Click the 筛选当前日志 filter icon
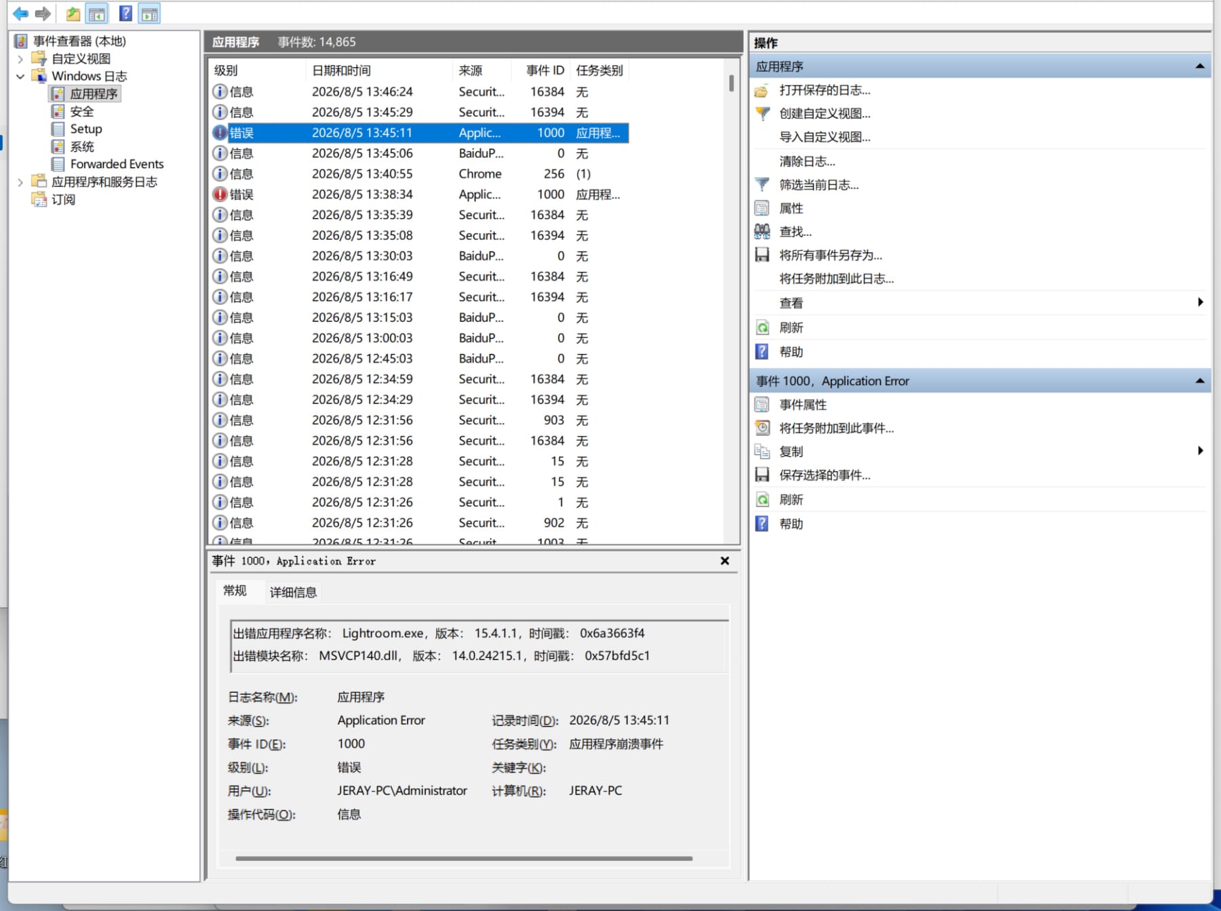 [x=762, y=185]
